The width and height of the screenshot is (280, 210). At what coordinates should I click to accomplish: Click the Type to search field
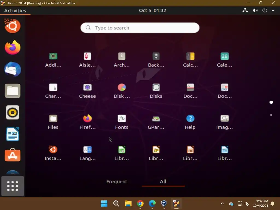pos(140,28)
